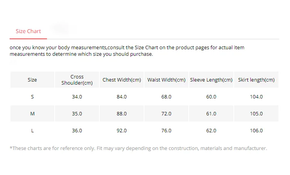Image resolution: width=290 pixels, height=175 pixels.
Task: Click the S size row label
Action: 32,97
